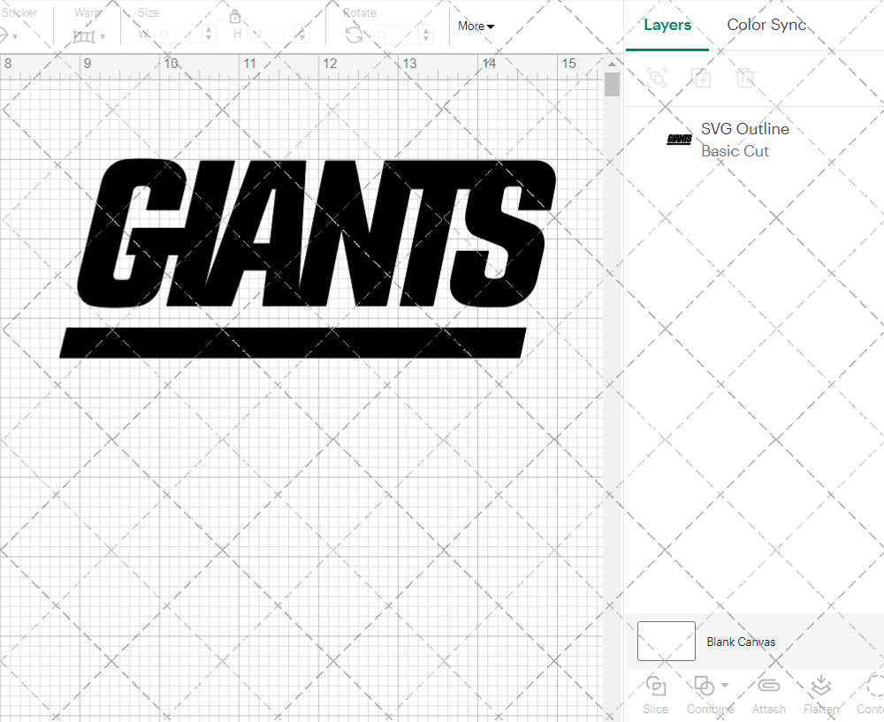The height and width of the screenshot is (722, 884).
Task: Click the canvas vertical scrollbar handle
Action: tap(612, 85)
